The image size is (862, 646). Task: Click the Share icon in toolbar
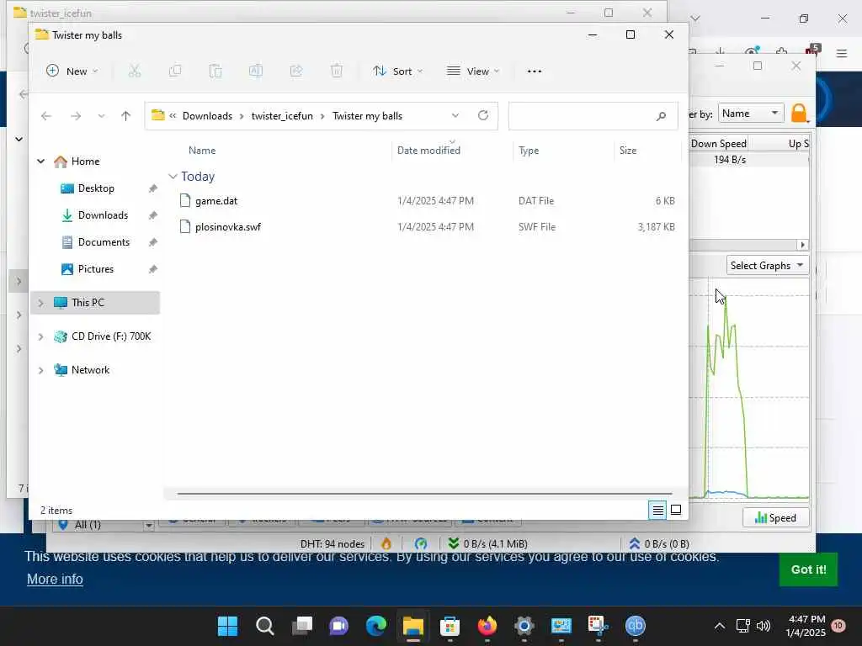point(296,71)
